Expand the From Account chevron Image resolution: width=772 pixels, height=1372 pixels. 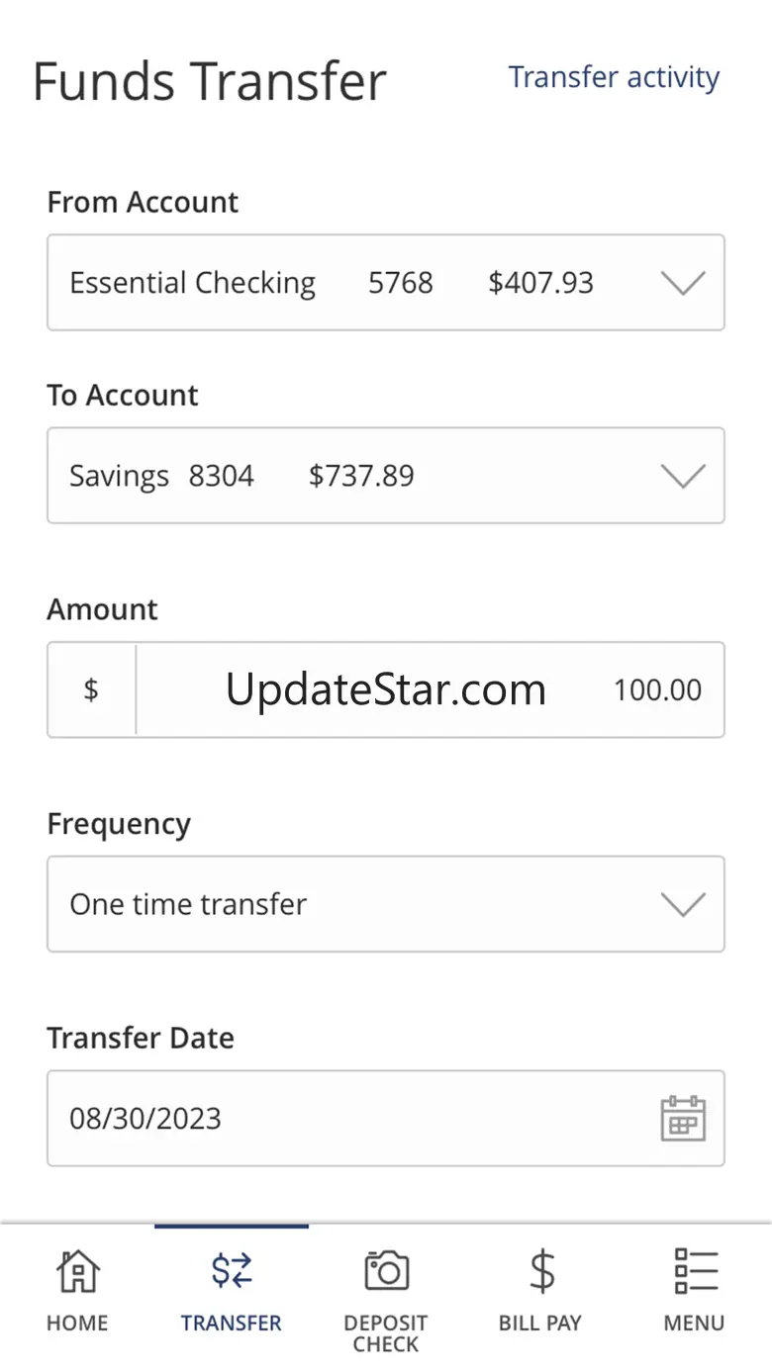tap(682, 283)
